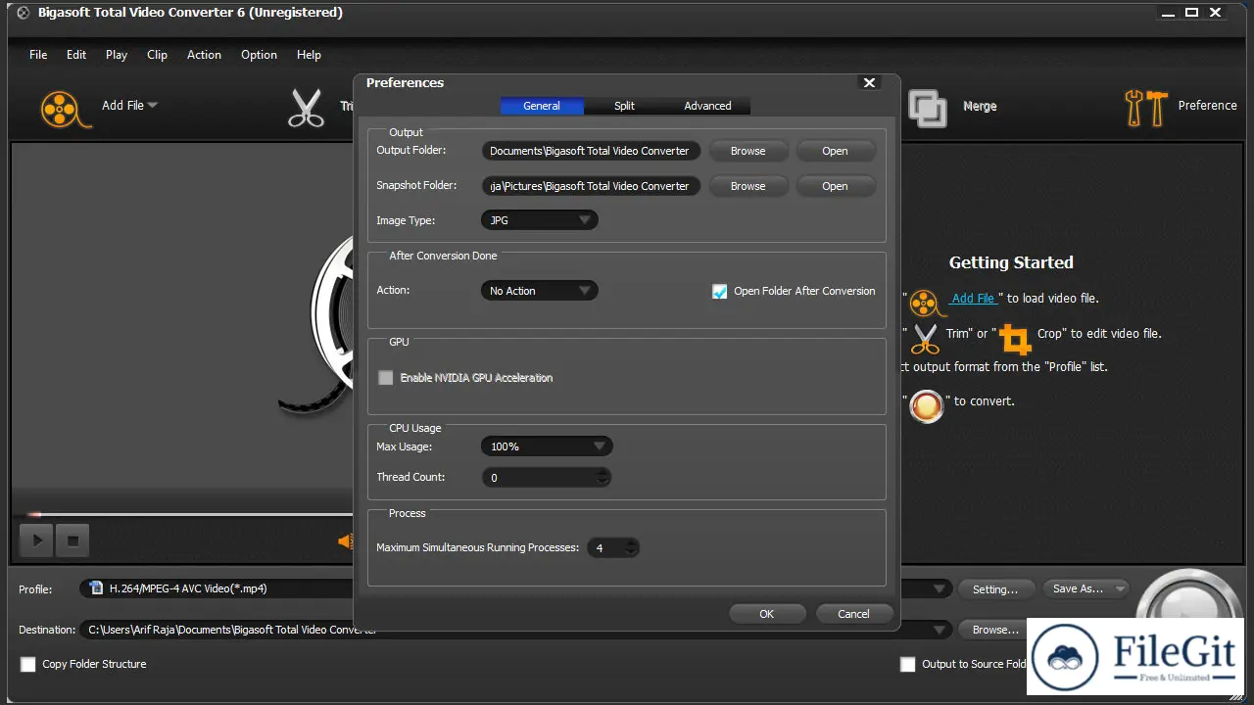Click the app icon in title bar
The image size is (1254, 705).
pos(24,13)
